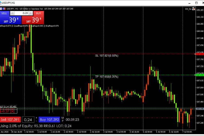Image resolution: width=204 pixels, height=136 pixels.
Task: Click the 2 Jul 16:00 time axis label
Action: pos(95,132)
